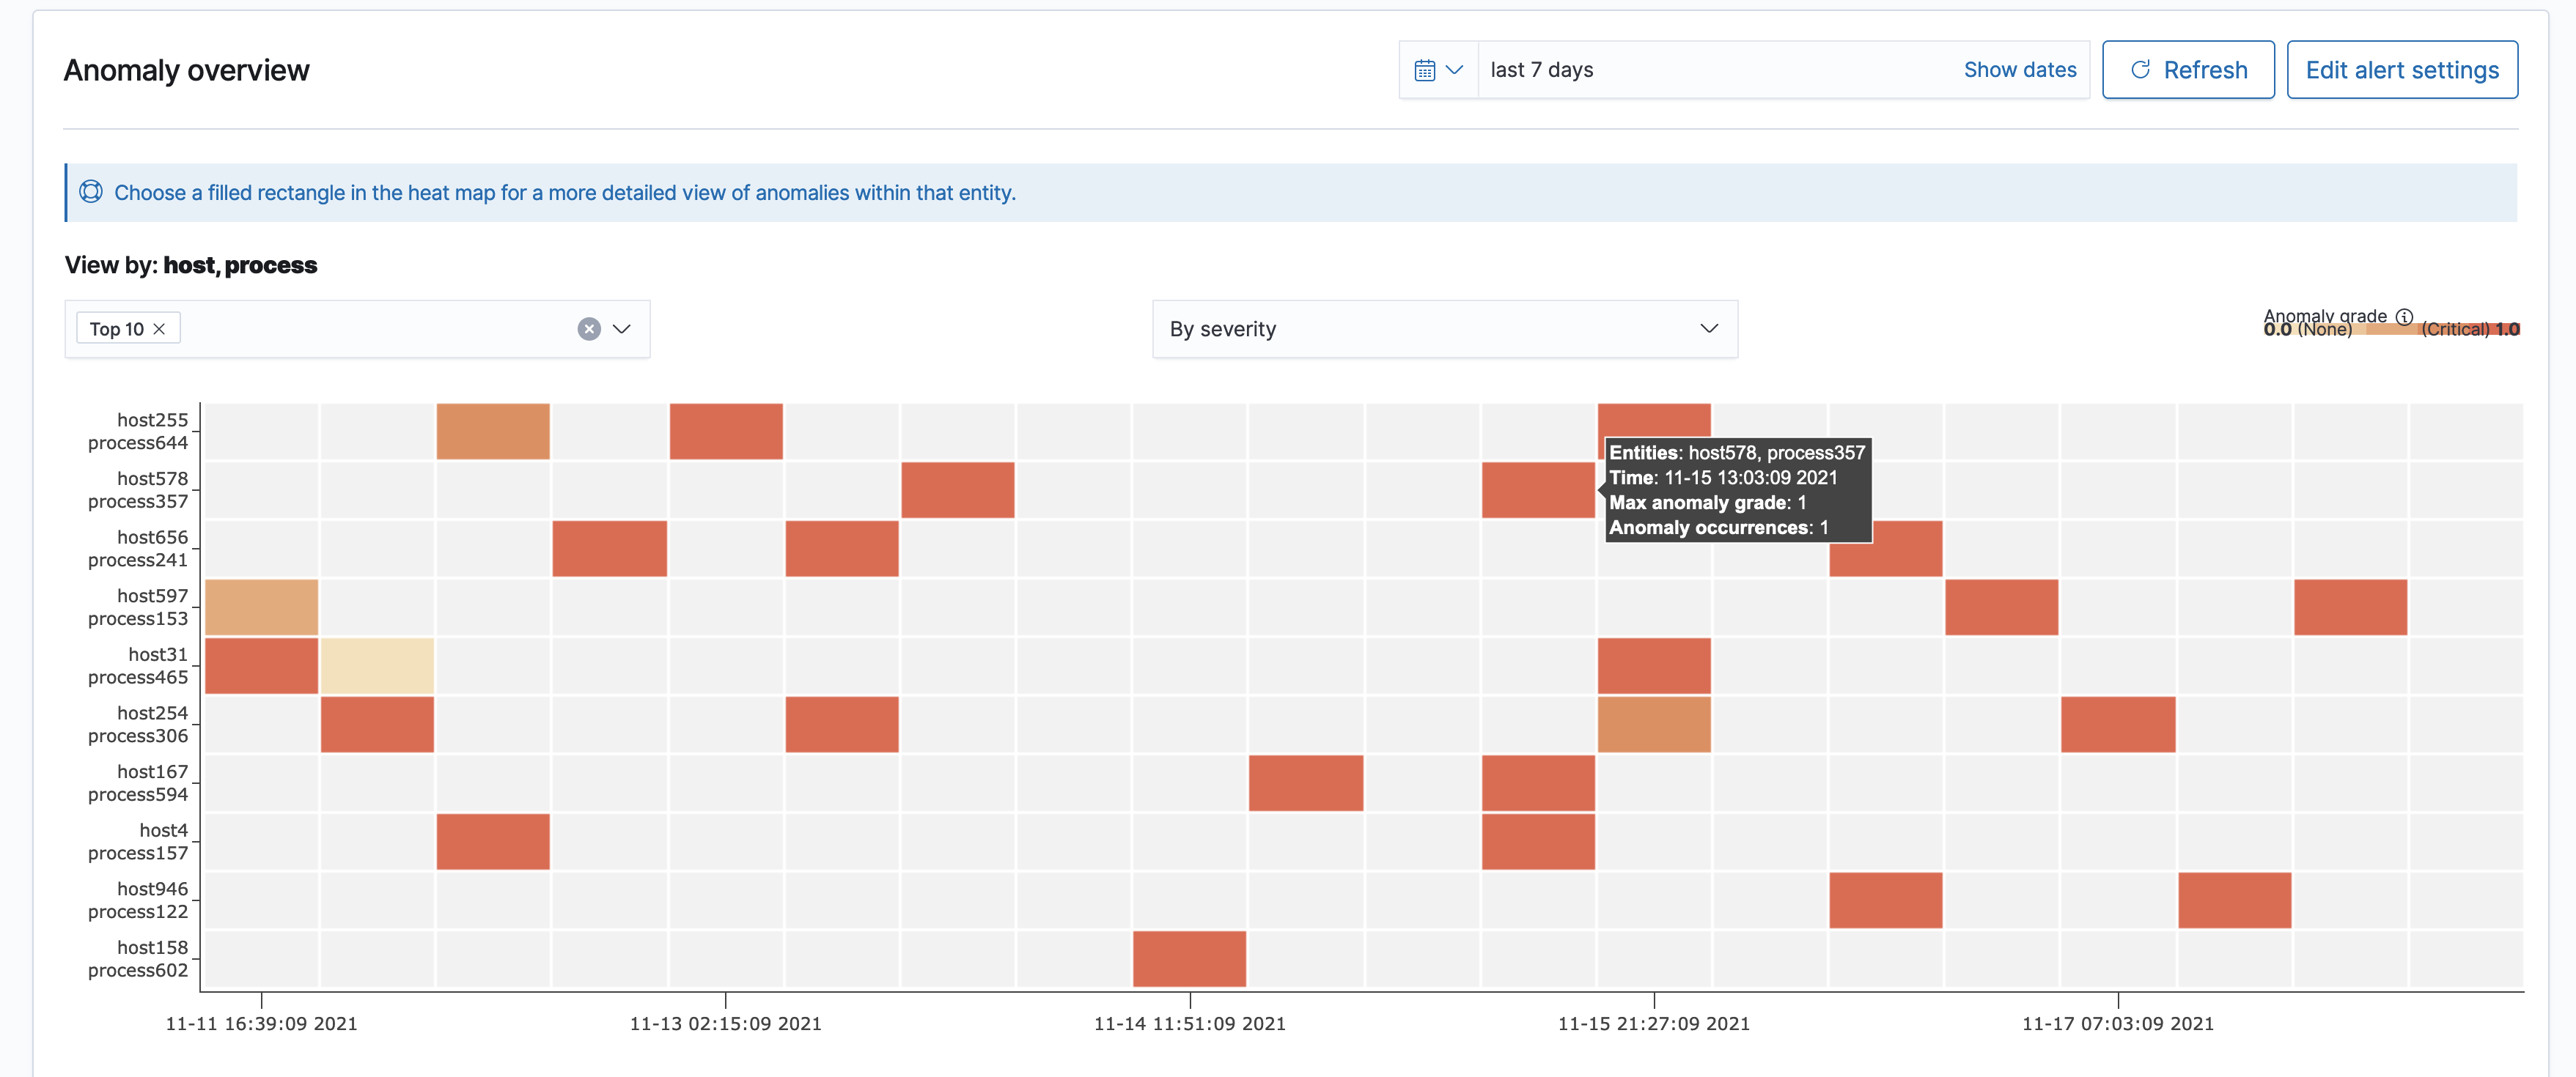Select the host158 process602 anomaly rectangle
This screenshot has width=2576, height=1077.
coord(1189,958)
